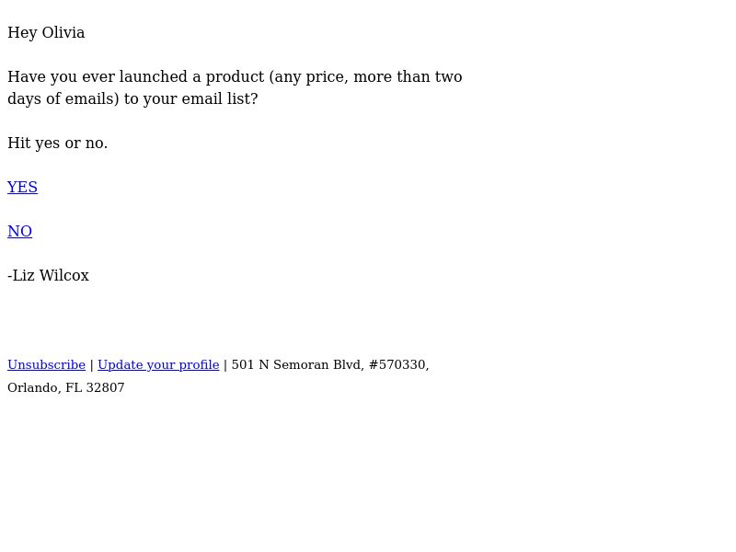This screenshot has width=736, height=552.
Task: Click the 'Hit yes or no.' line
Action: click(x=58, y=144)
